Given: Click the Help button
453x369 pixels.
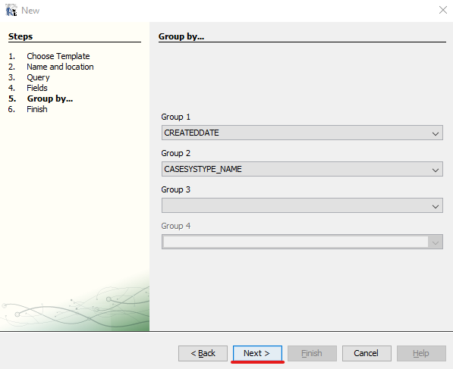Looking at the screenshot, I should (421, 353).
